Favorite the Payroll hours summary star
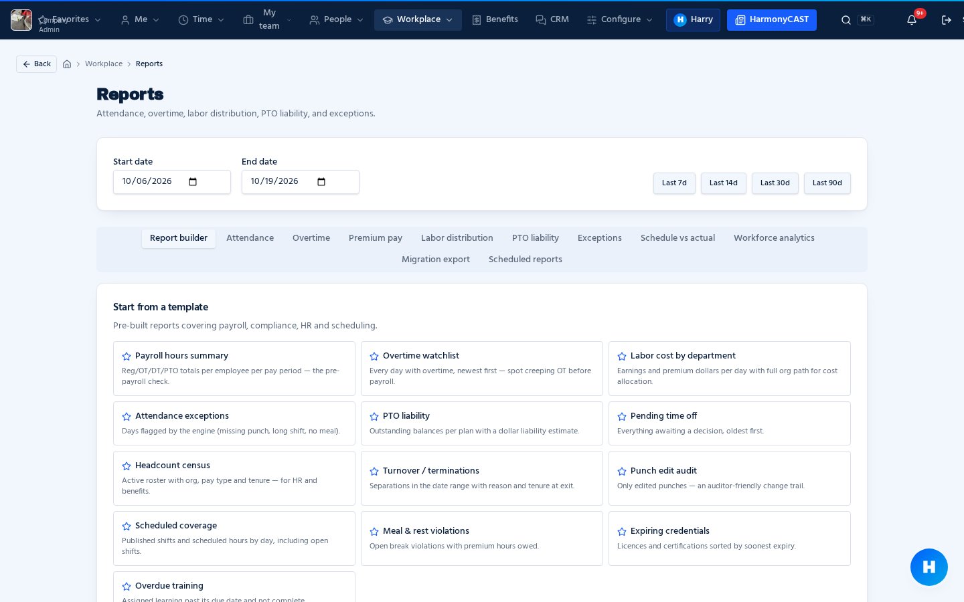The image size is (964, 602). (x=127, y=357)
